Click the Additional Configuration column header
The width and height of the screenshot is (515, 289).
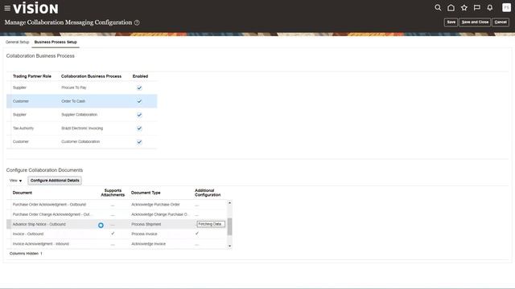pyautogui.click(x=208, y=193)
